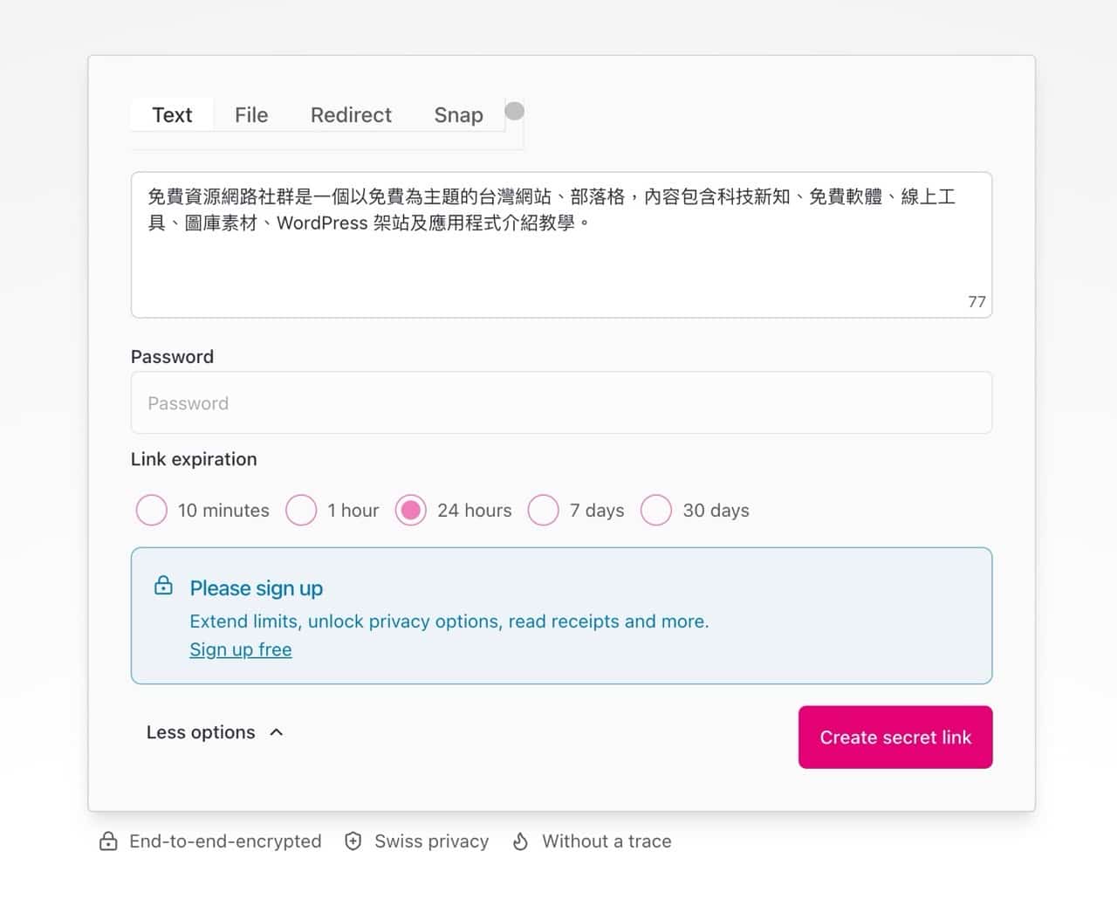Switch to the Redirect tab
This screenshot has width=1117, height=906.
351,115
